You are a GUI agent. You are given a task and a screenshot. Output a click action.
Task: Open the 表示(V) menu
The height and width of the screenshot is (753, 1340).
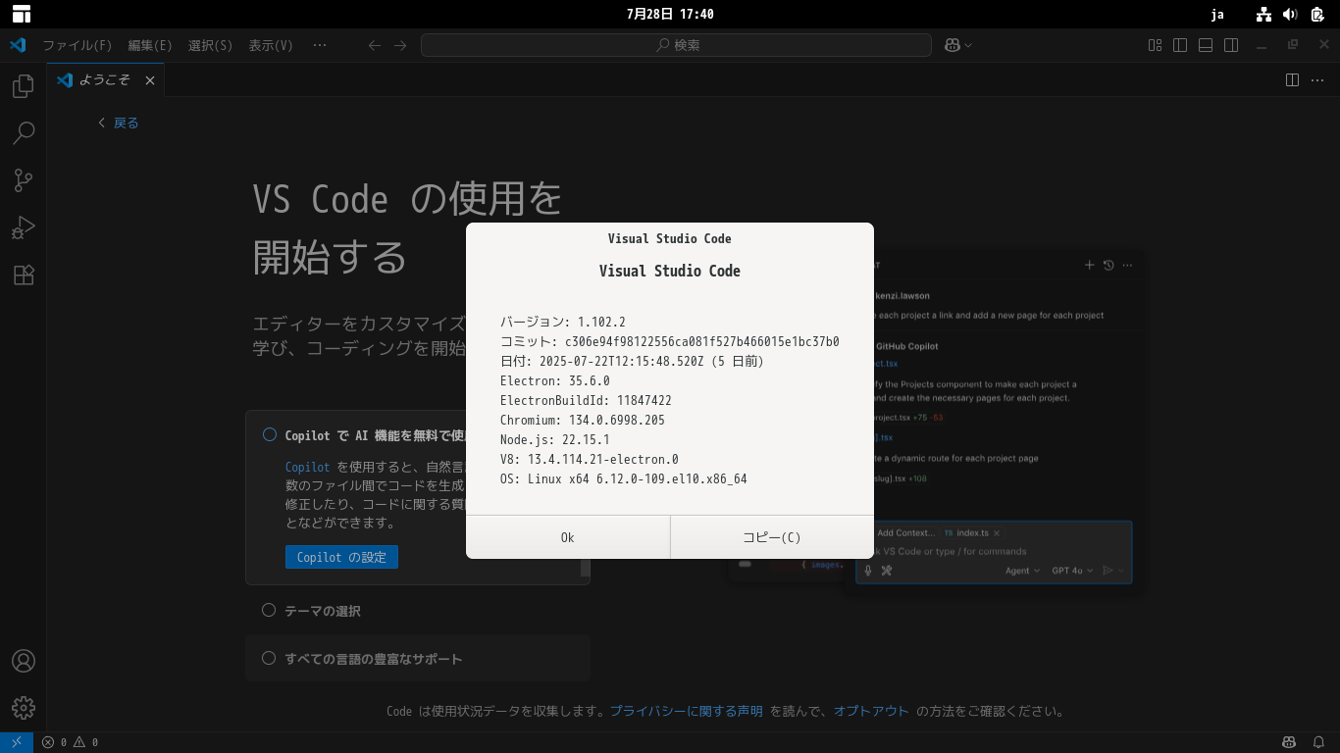pos(271,45)
